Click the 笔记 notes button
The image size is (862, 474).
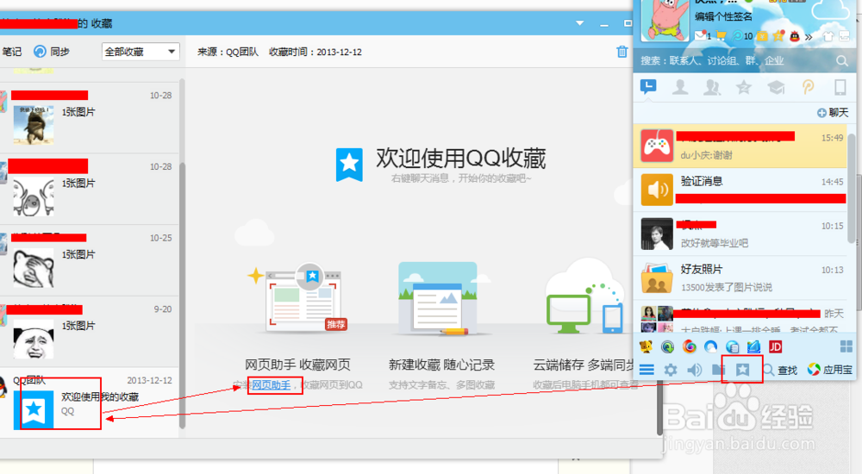(11, 52)
